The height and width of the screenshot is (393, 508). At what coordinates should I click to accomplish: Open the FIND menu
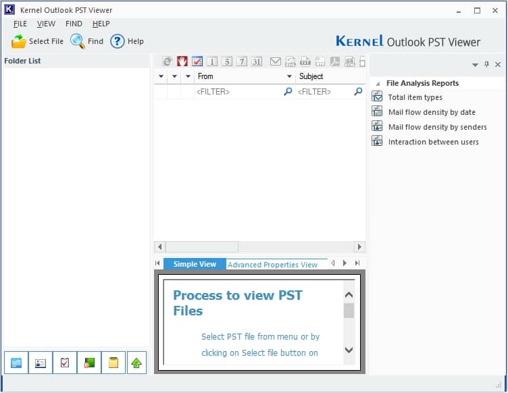pos(74,24)
